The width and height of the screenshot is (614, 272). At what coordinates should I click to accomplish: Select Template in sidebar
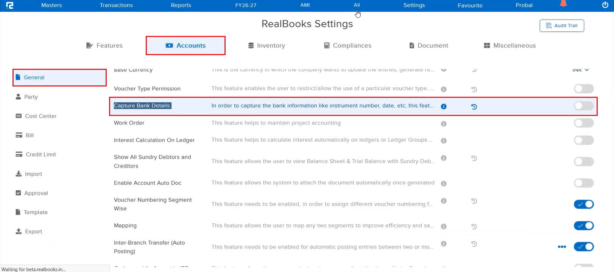click(31, 212)
